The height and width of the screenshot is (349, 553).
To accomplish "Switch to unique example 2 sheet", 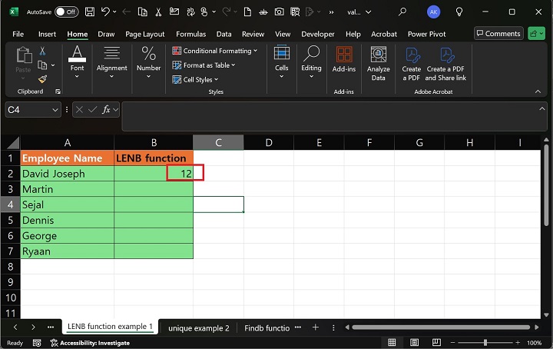I will pos(198,327).
